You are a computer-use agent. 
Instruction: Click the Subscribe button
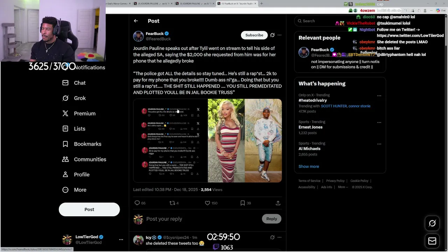coord(254,35)
